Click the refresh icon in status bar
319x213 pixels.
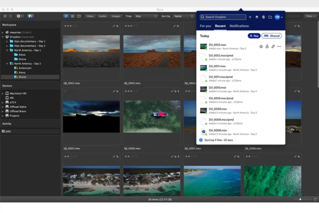[x=315, y=199]
